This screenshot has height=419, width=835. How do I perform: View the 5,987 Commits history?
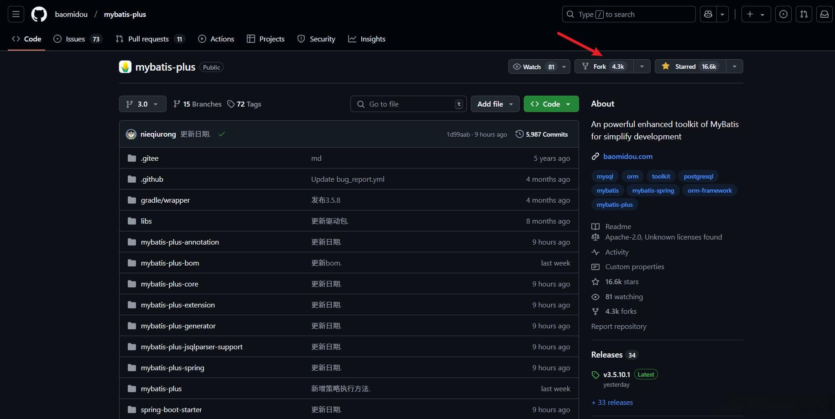coord(542,134)
